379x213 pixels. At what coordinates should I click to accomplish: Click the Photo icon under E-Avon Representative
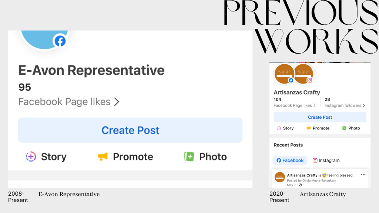pyautogui.click(x=189, y=157)
